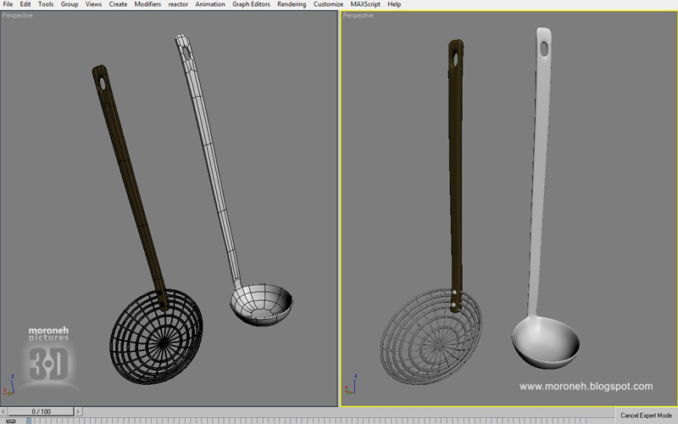Click the 0 / 100 time slider handle
The image size is (678, 424).
[x=41, y=411]
